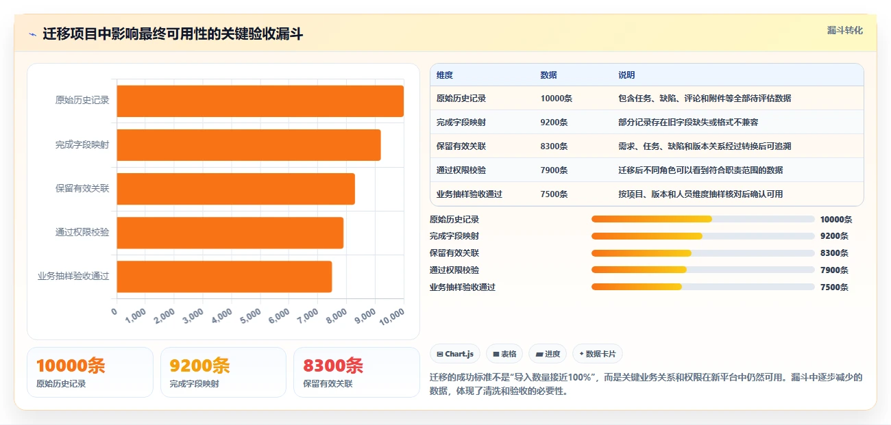Click the description 包含任务、缺陷、评论和附件等全部待评估数据
Screen dimensions: 891x425
(x=705, y=99)
